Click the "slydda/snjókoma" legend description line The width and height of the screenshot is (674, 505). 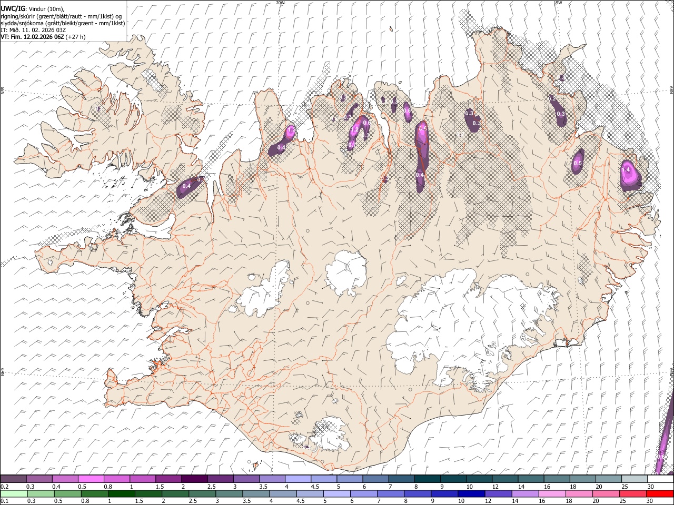coord(63,23)
